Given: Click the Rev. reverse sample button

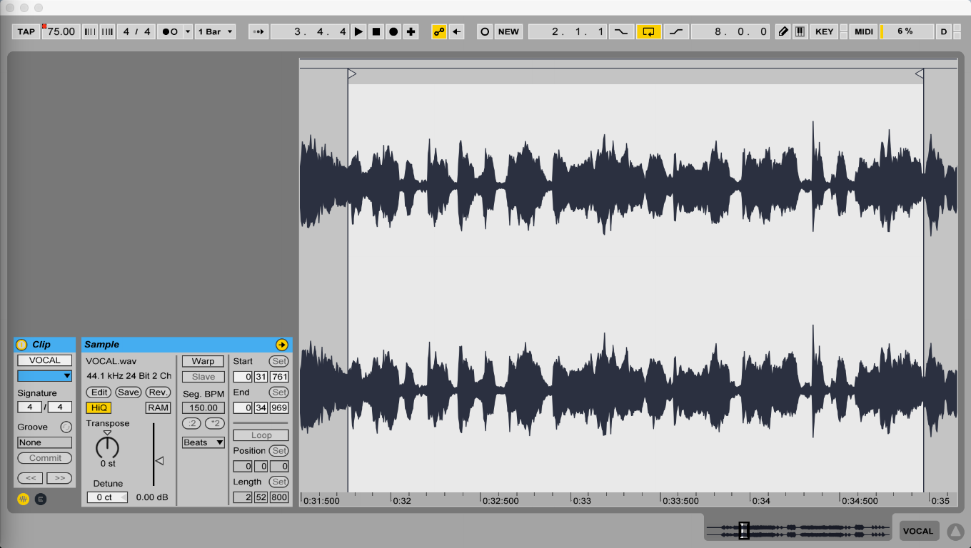Looking at the screenshot, I should [158, 392].
